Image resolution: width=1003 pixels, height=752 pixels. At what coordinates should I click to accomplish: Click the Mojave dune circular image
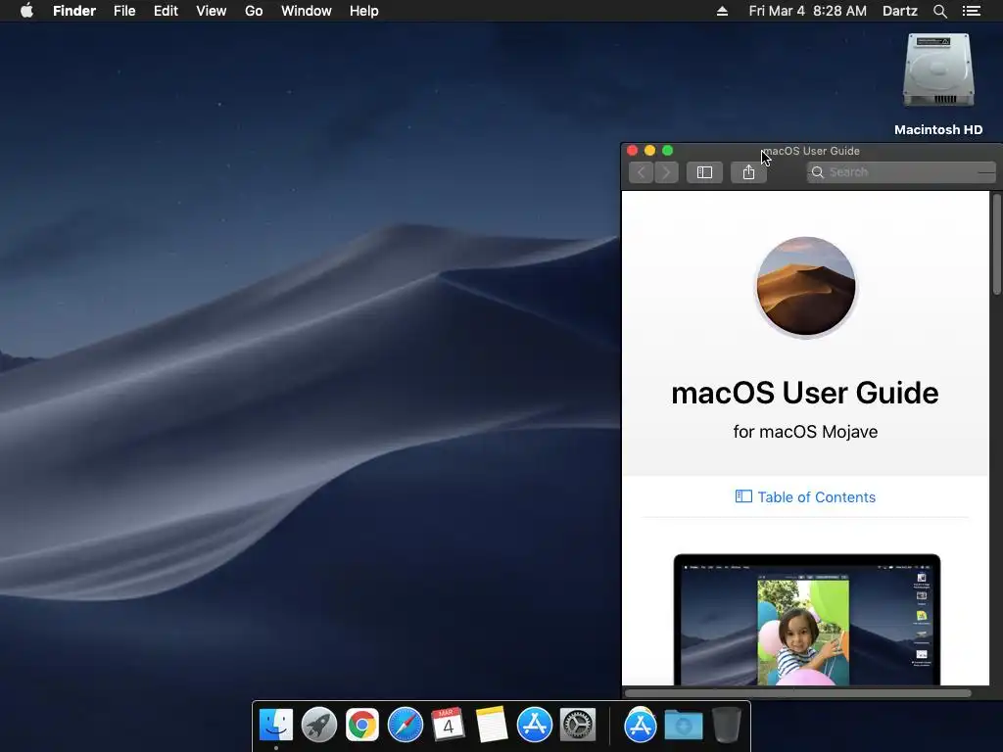tap(806, 287)
